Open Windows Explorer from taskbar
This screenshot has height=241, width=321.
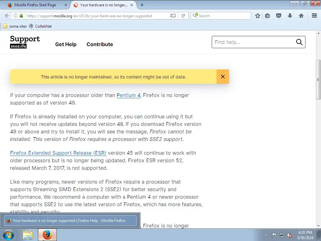(28, 235)
